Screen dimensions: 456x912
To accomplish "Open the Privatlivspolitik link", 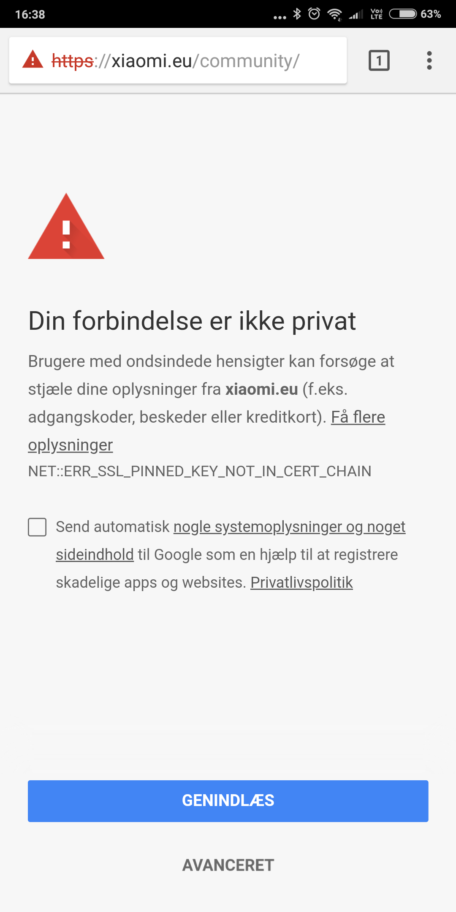I will point(301,583).
